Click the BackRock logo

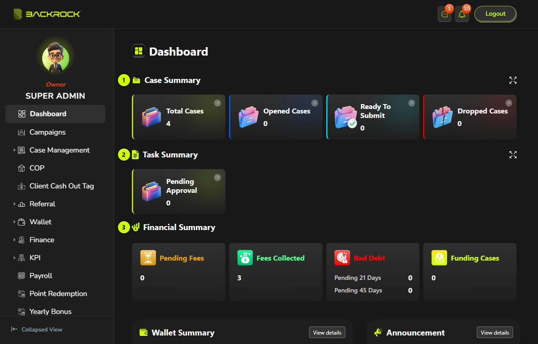47,14
